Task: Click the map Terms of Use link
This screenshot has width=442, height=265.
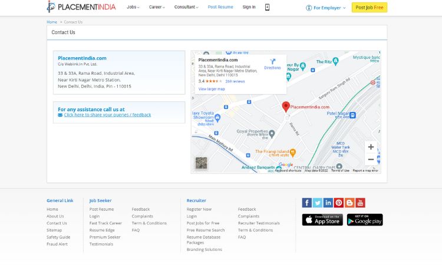Action: click(x=340, y=171)
